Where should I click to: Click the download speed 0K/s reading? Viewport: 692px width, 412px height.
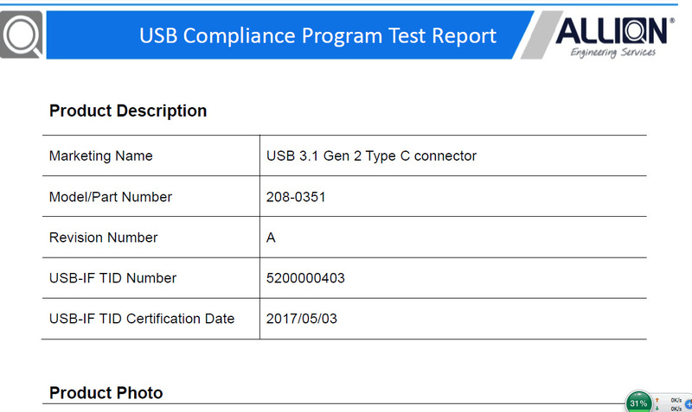(676, 409)
